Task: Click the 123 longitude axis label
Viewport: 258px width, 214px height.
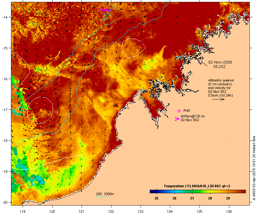Action: click(x=141, y=211)
